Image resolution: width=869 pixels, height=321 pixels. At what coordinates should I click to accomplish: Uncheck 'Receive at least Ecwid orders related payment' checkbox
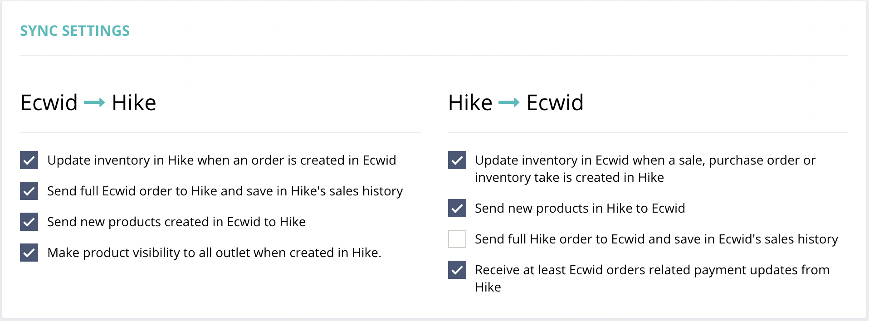(457, 270)
